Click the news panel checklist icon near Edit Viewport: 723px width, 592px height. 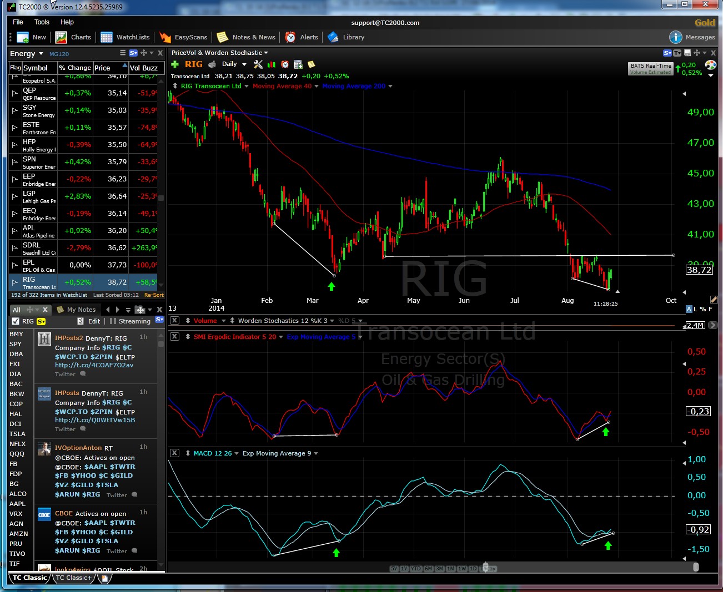pyautogui.click(x=81, y=321)
